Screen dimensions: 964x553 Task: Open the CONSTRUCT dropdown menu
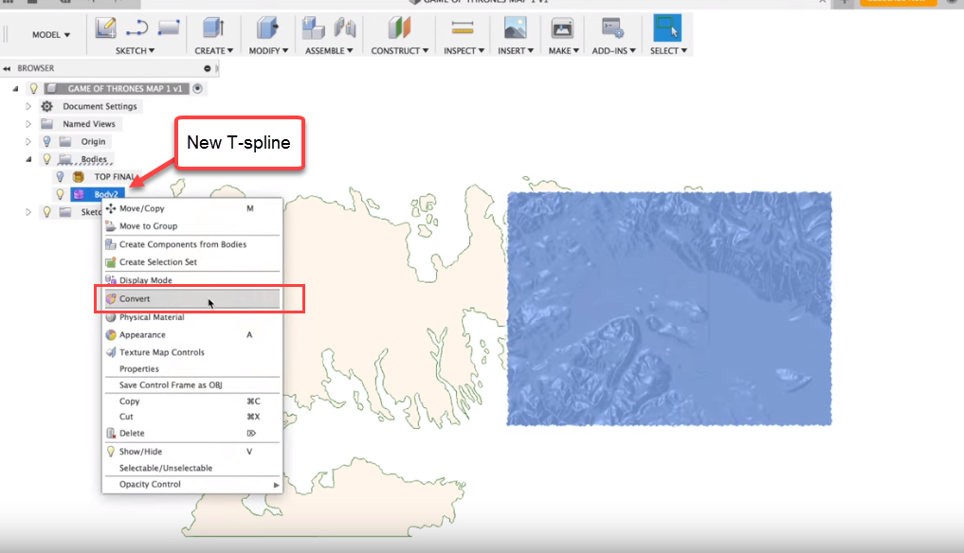(x=400, y=50)
